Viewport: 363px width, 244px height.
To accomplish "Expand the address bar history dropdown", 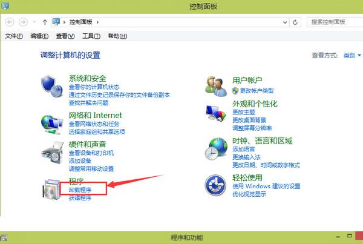I will tap(285, 22).
